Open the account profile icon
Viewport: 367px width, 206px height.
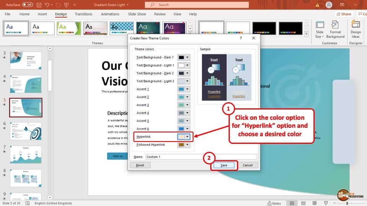click(329, 5)
